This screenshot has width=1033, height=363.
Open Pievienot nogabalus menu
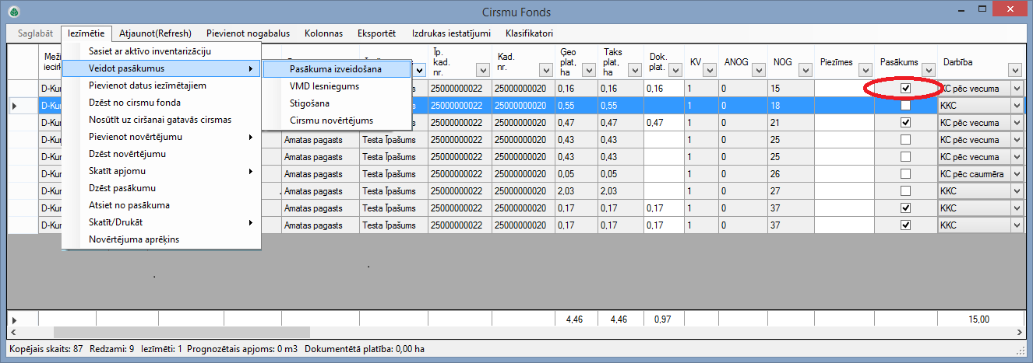pos(248,33)
